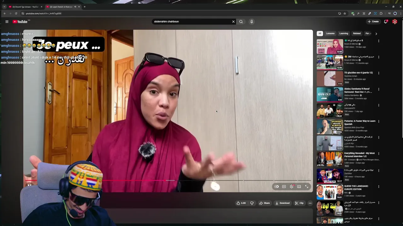Image resolution: width=403 pixels, height=226 pixels.
Task: Open the account avatar menu
Action: coord(395,22)
